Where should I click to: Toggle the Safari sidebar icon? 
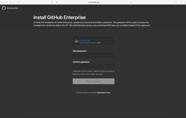tap(19, 2)
